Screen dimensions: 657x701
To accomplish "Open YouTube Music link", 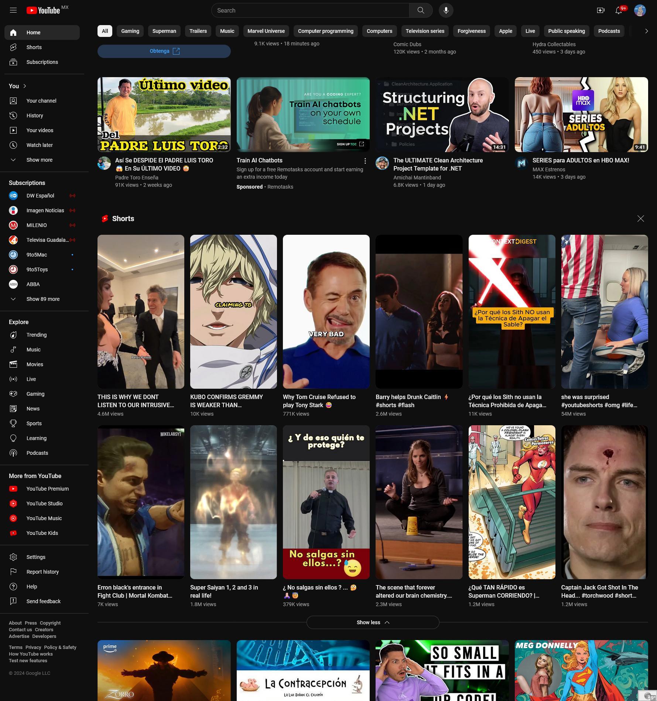I will tap(42, 518).
